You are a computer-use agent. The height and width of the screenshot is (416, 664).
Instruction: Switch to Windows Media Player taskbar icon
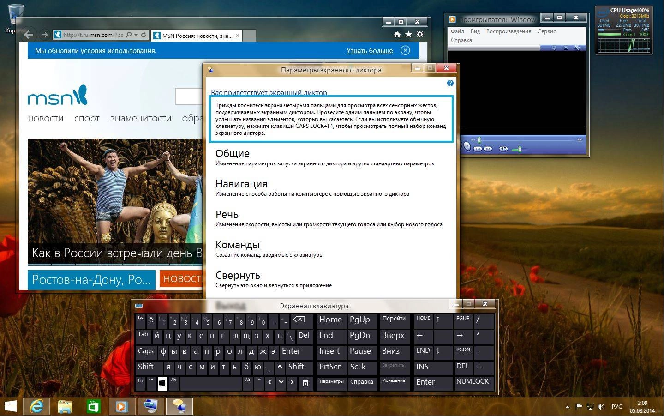click(121, 406)
